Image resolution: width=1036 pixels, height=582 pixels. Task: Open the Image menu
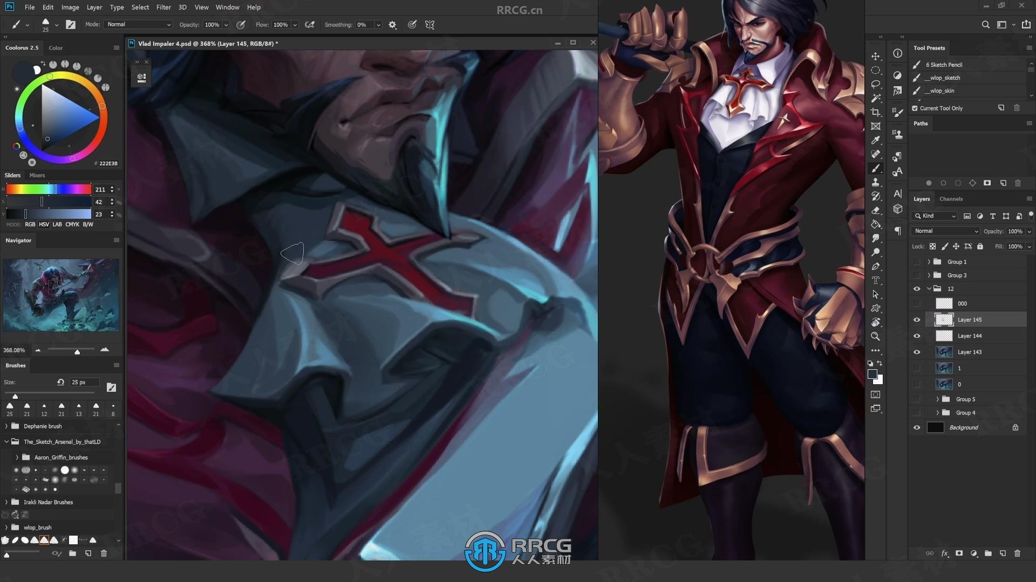[x=70, y=7]
